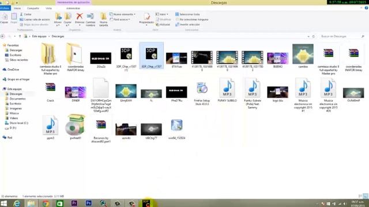The width and height of the screenshot is (369, 207).
Task: Go up one folder level arrow
Action: (20, 36)
